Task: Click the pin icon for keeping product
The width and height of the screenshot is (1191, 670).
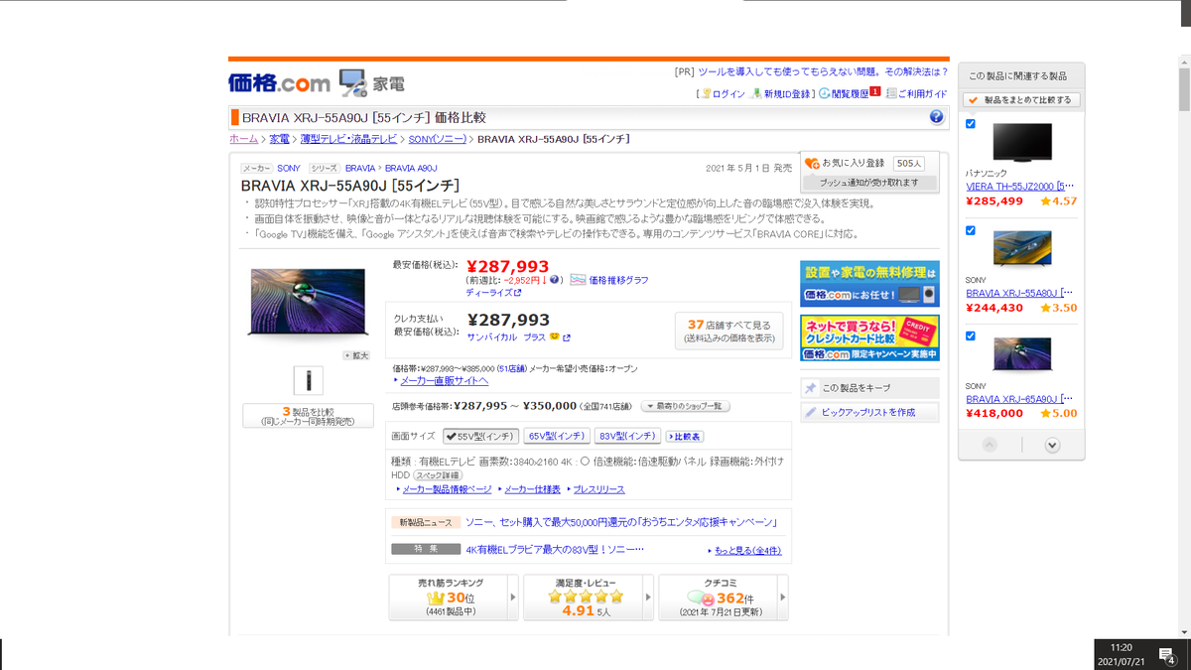Action: pos(811,388)
